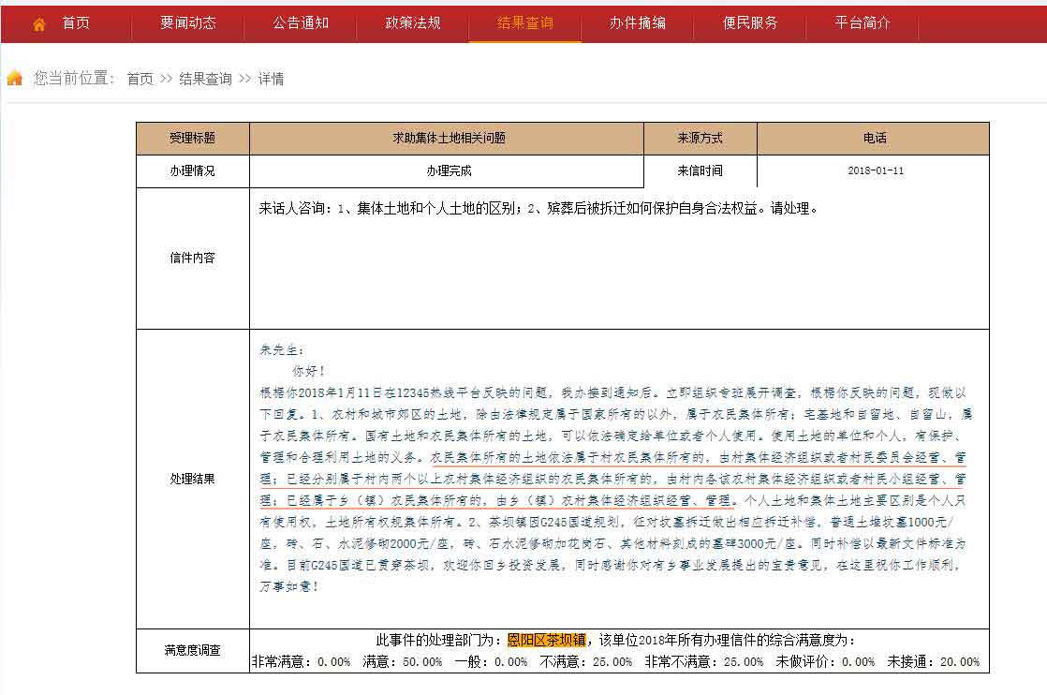Open the 便民服务 menu item
This screenshot has width=1047, height=695.
point(750,23)
